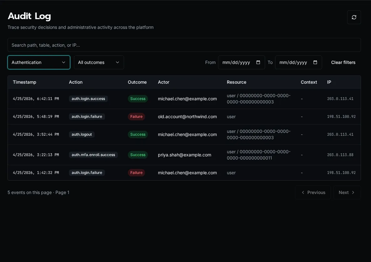The height and width of the screenshot is (262, 371).
Task: Click the Success badge in the priya.shah row
Action: click(x=138, y=155)
